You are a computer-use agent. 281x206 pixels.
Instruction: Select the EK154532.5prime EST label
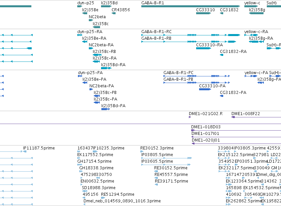click(261, 188)
